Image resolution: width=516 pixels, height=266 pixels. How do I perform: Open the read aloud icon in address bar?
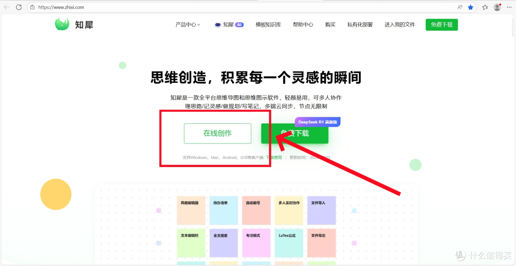click(460, 7)
